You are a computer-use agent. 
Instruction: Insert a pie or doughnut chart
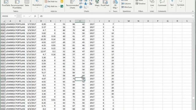pyautogui.click(x=81, y=7)
